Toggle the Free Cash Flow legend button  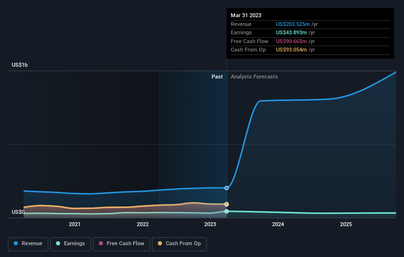(122, 244)
